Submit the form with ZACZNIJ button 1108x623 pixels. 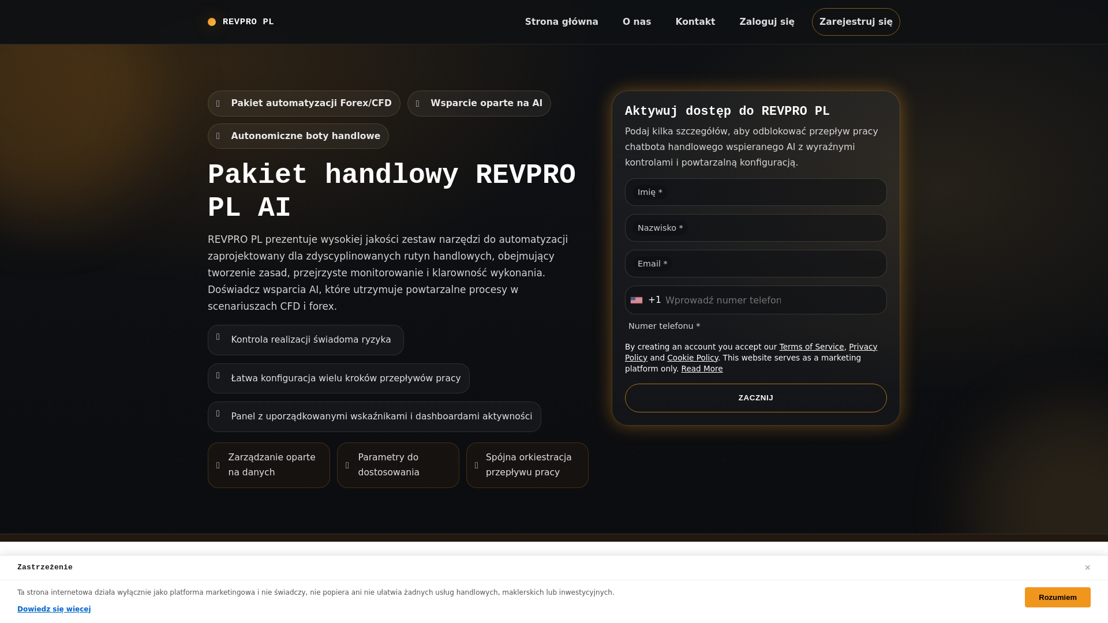tap(755, 398)
